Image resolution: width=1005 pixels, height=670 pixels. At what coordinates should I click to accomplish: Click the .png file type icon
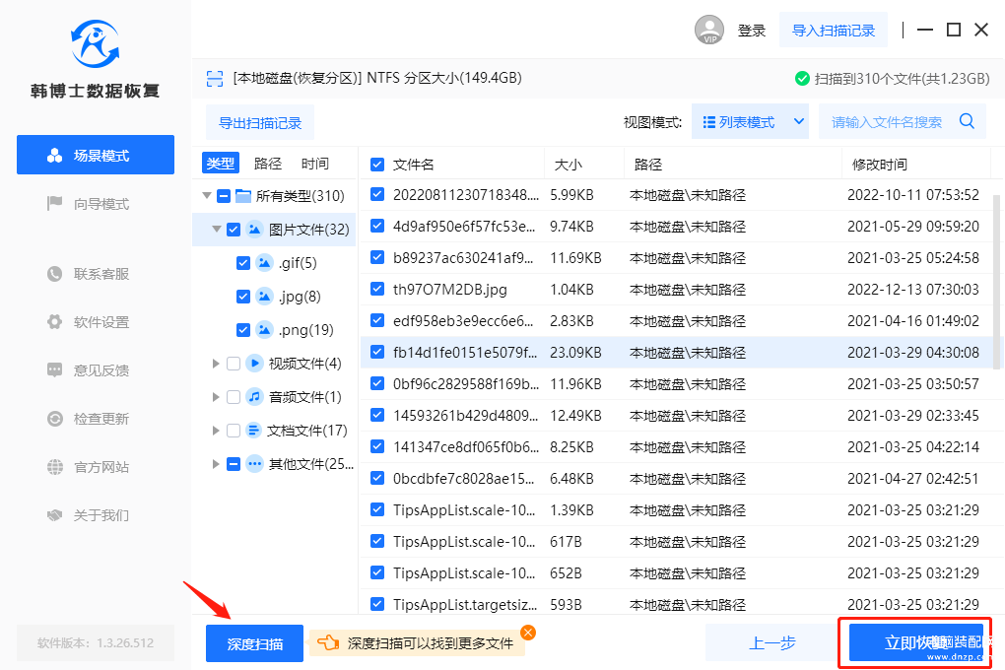tap(264, 329)
